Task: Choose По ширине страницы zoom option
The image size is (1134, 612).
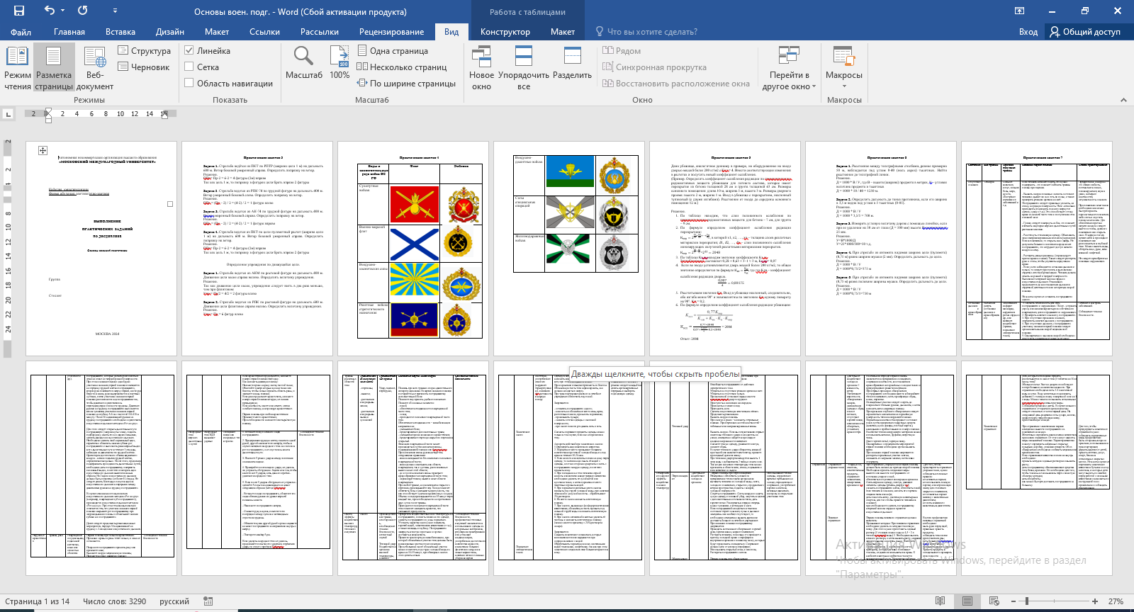Action: [x=405, y=84]
